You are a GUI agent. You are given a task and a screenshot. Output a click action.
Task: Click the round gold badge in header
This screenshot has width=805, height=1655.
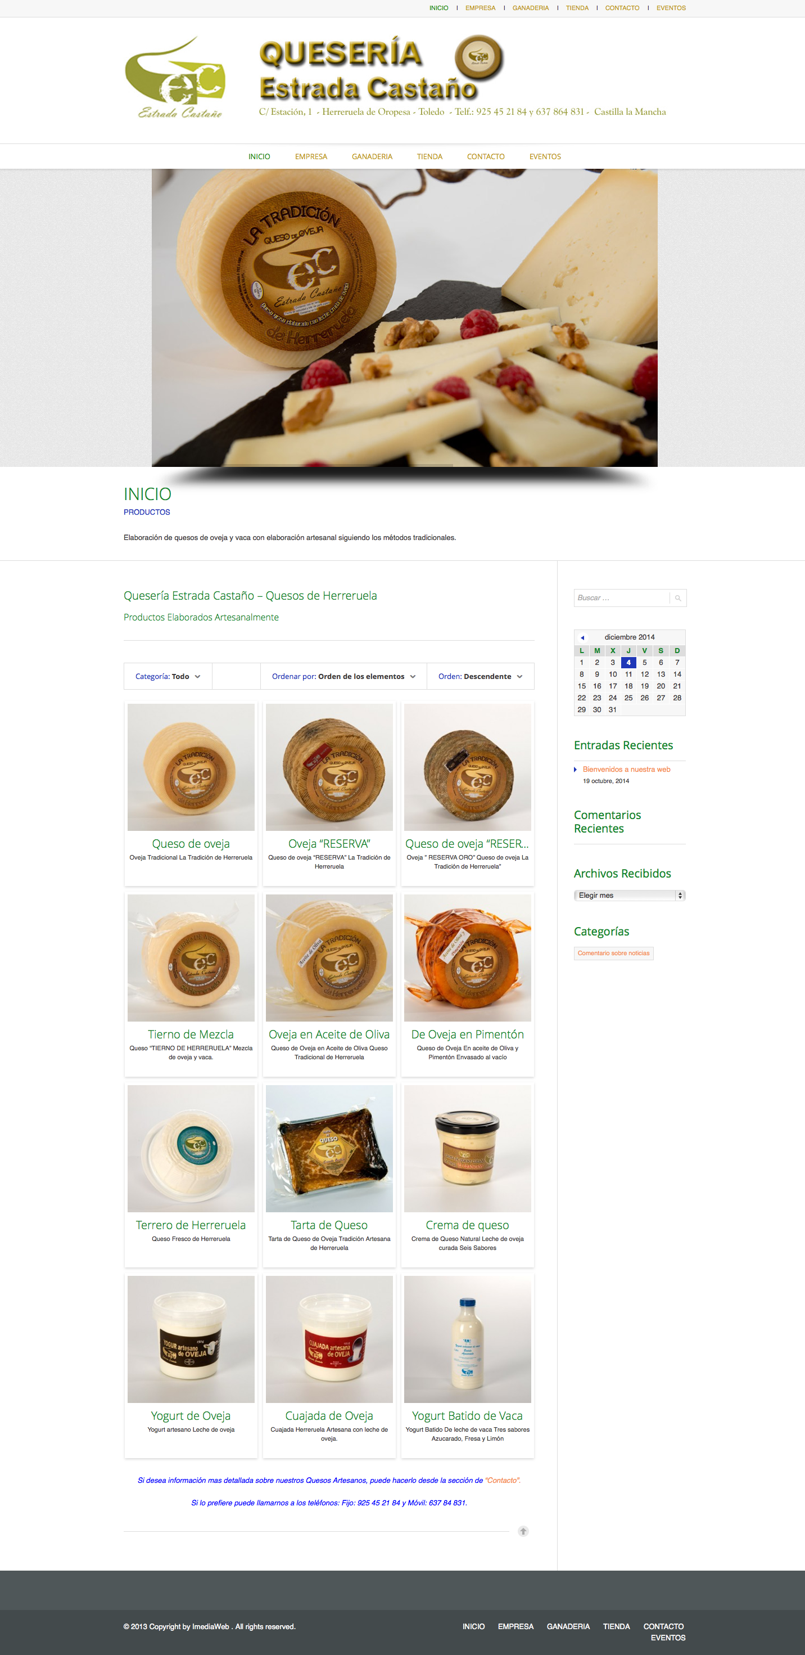pyautogui.click(x=478, y=57)
